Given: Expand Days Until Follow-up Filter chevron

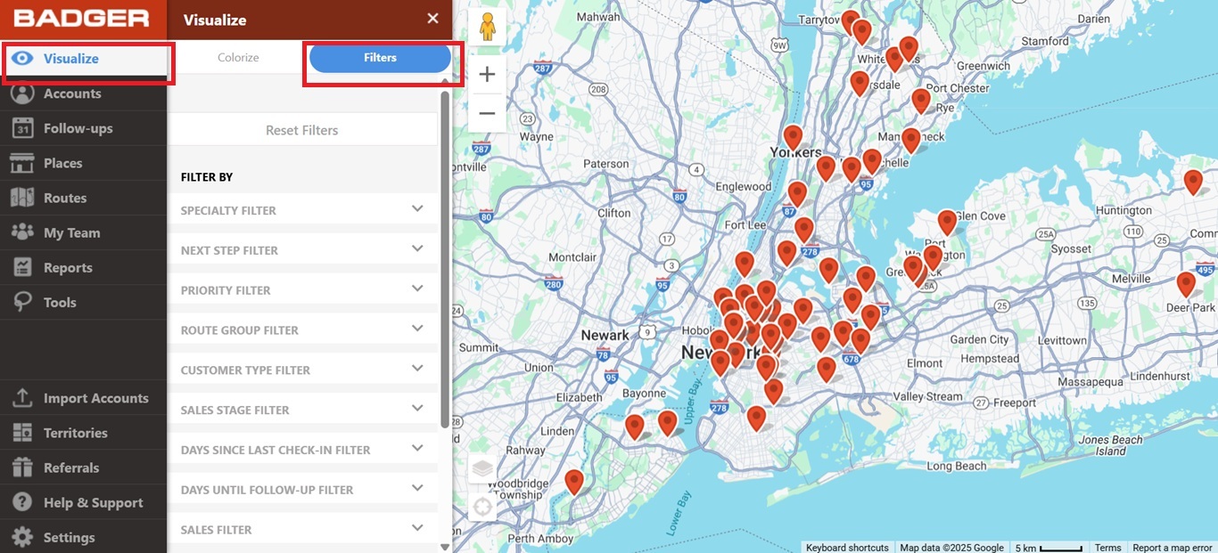Looking at the screenshot, I should (417, 488).
